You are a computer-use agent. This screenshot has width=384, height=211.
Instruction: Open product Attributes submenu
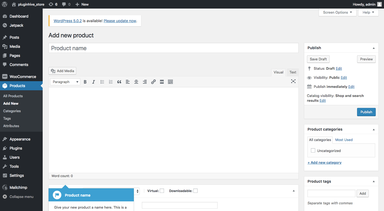point(11,126)
